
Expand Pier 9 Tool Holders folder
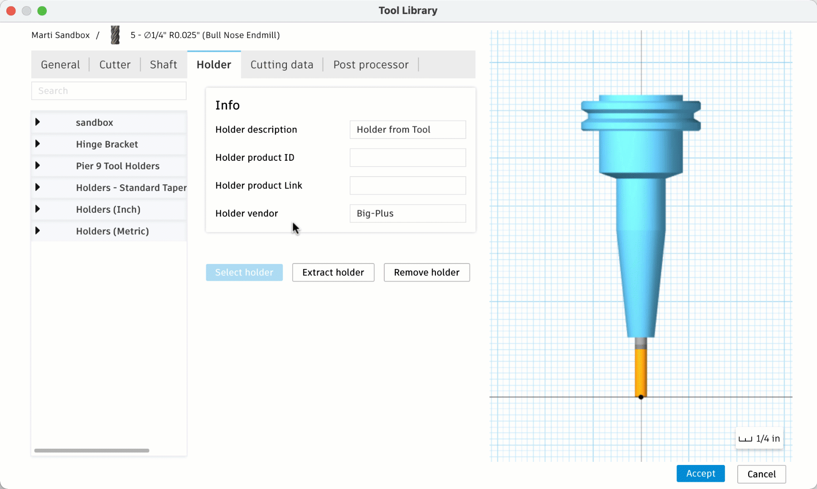click(38, 166)
